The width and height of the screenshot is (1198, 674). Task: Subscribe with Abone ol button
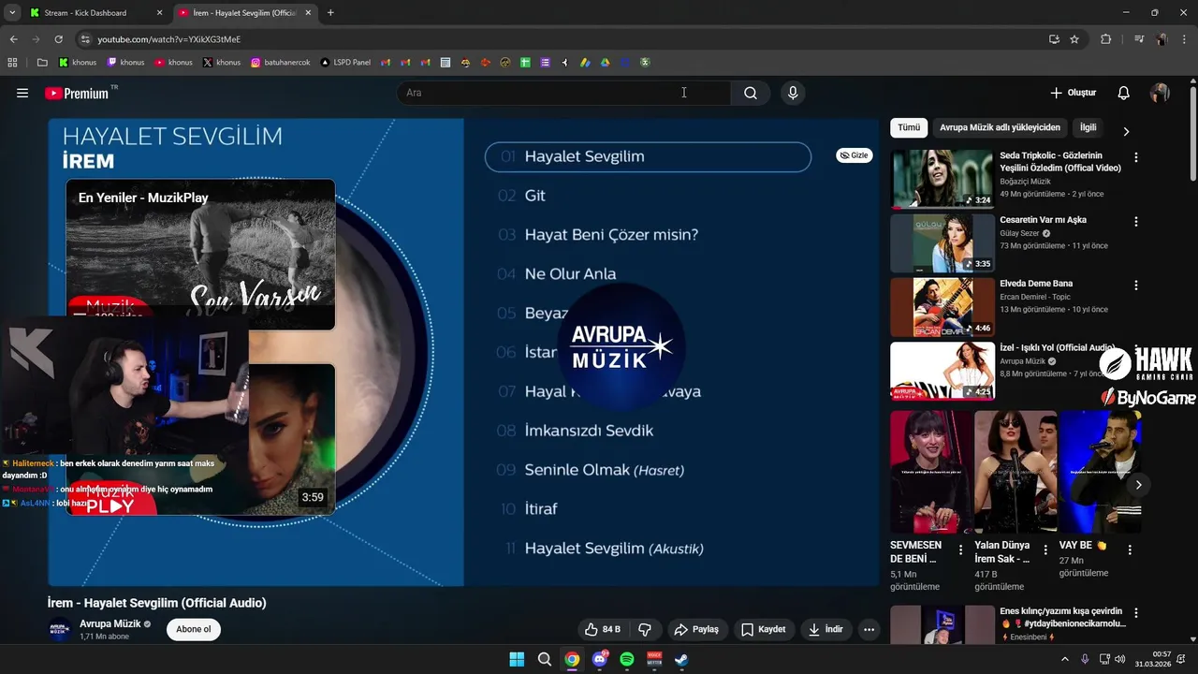194,629
